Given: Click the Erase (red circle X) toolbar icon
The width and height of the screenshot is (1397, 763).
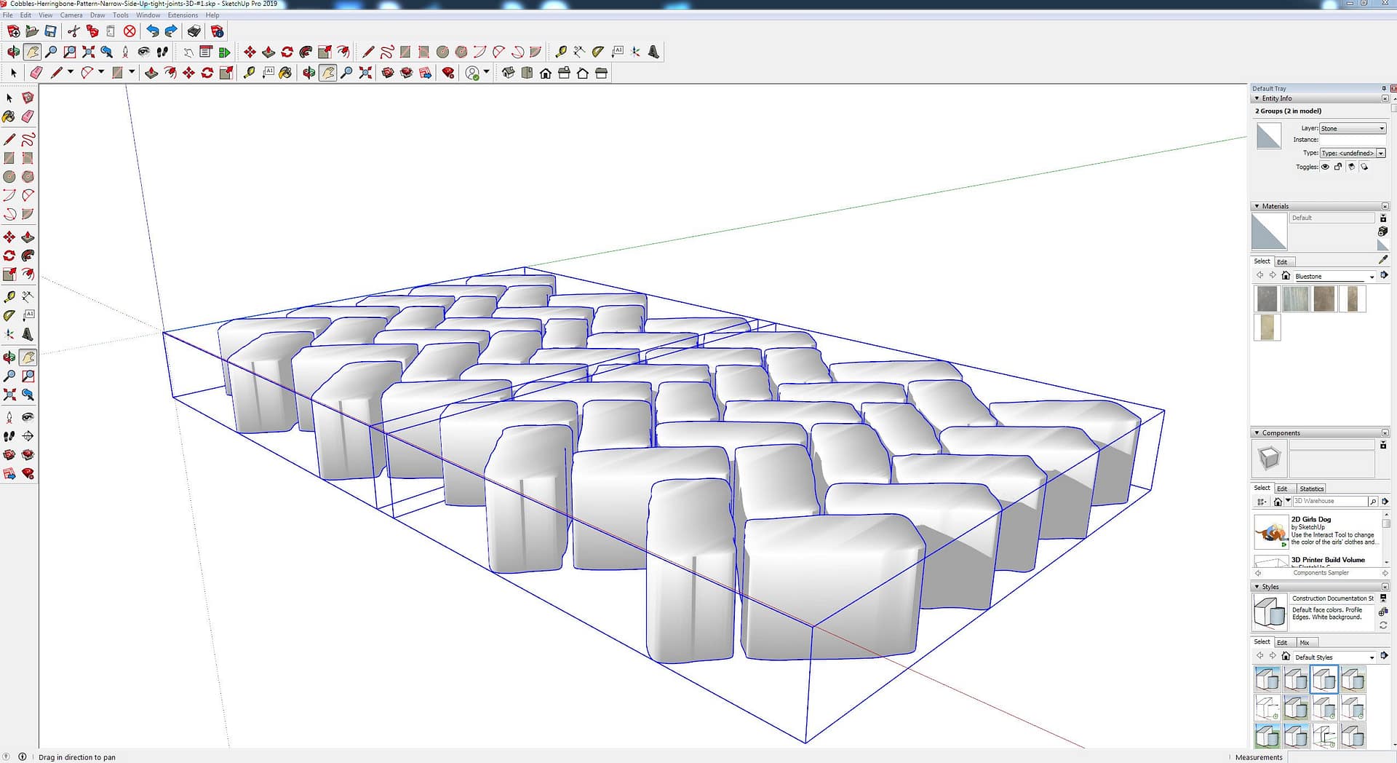Looking at the screenshot, I should click(130, 31).
